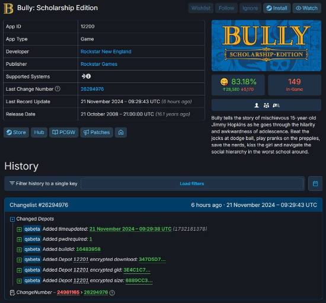Click Depot 12201 in encrypted gid row
This screenshot has height=303, width=326.
(x=81, y=270)
